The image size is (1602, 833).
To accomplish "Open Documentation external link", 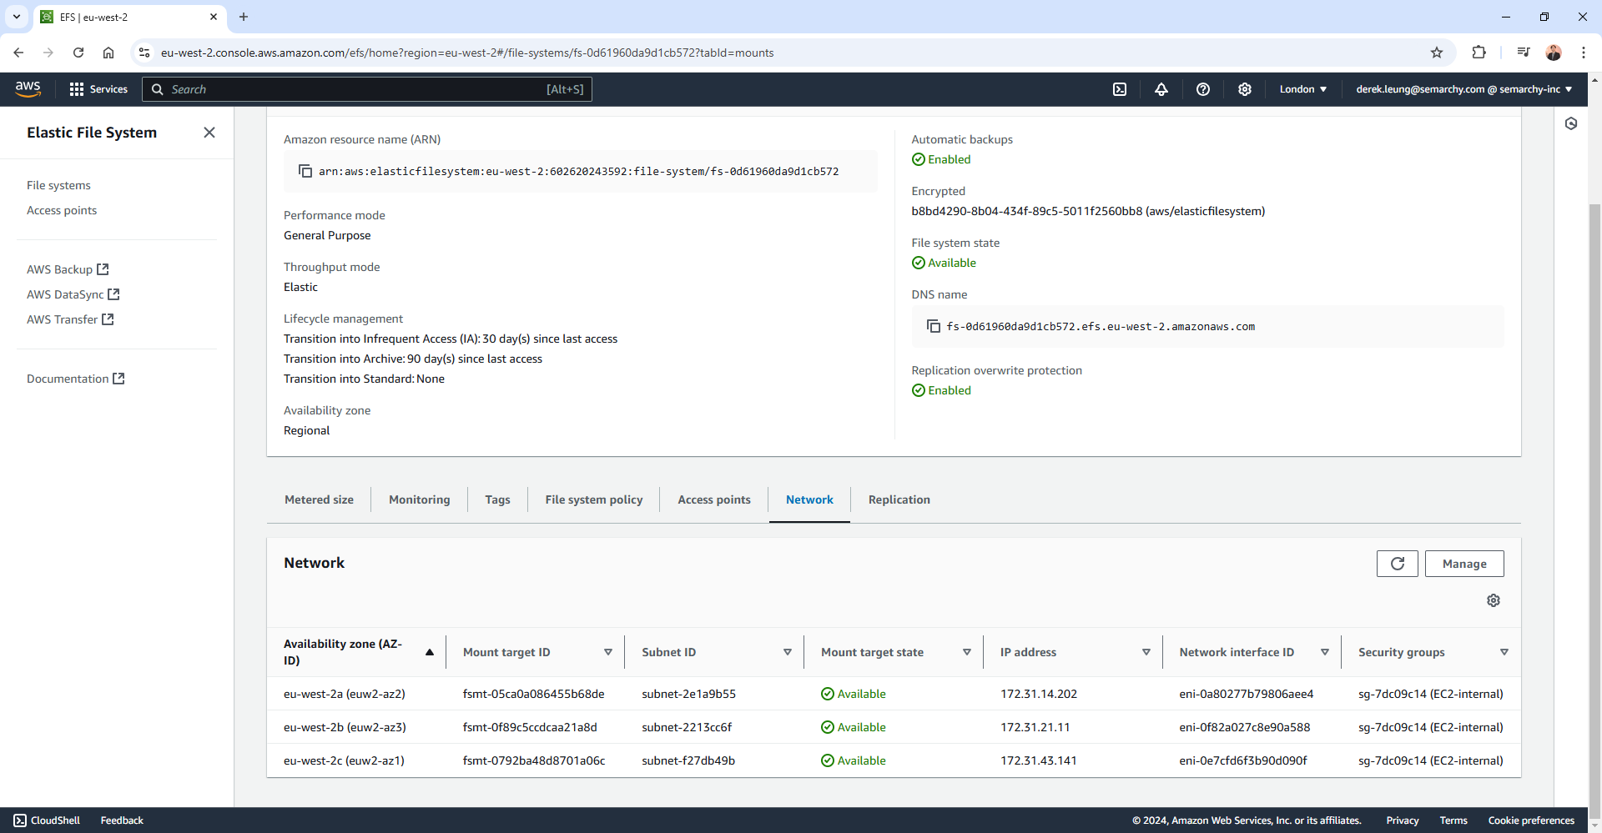I will click(75, 379).
